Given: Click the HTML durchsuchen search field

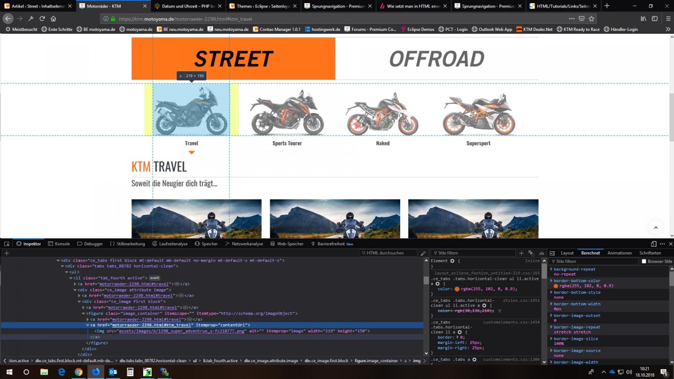Looking at the screenshot, I should [x=388, y=253].
